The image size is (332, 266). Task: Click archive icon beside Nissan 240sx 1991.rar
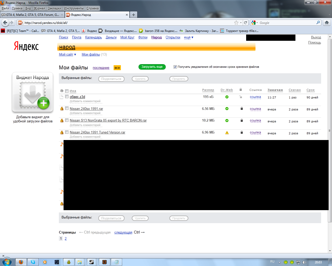pyautogui.click(x=62, y=109)
